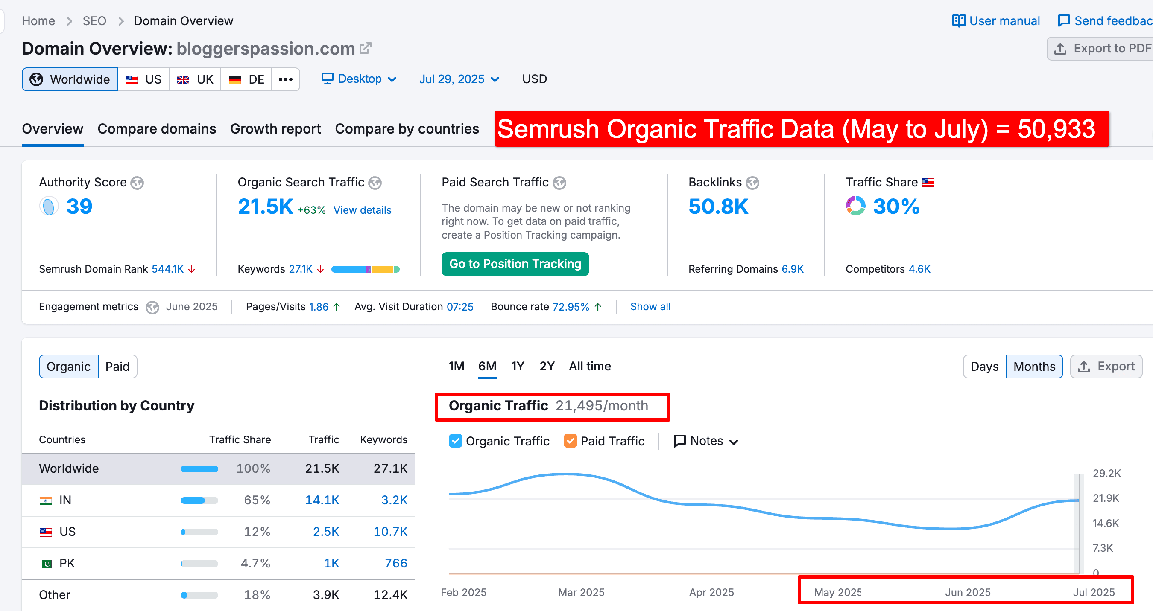This screenshot has height=611, width=1153.
Task: Click Show all engagement metrics
Action: (x=650, y=307)
